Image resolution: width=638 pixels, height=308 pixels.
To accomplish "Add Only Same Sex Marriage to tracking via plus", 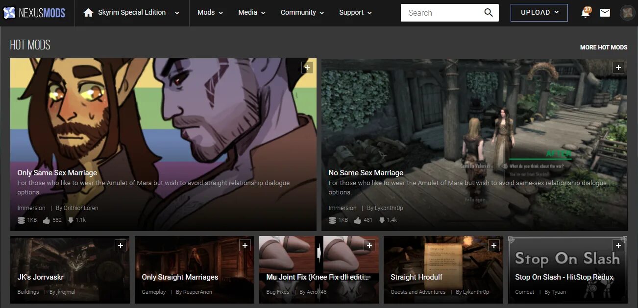I will tap(307, 68).
